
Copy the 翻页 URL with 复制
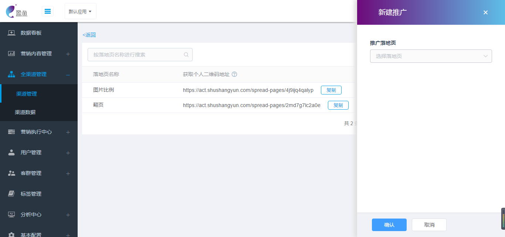tap(338, 105)
